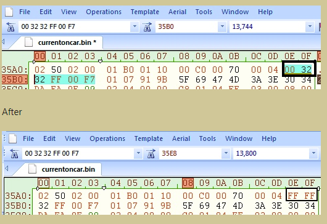Open the Aerial menu in top window

(x=177, y=12)
